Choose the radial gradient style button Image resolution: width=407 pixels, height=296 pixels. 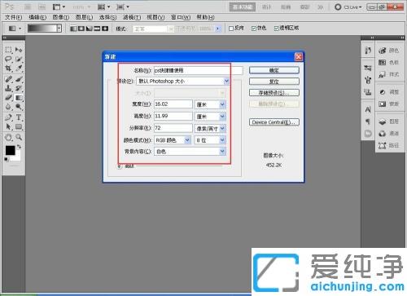click(81, 29)
